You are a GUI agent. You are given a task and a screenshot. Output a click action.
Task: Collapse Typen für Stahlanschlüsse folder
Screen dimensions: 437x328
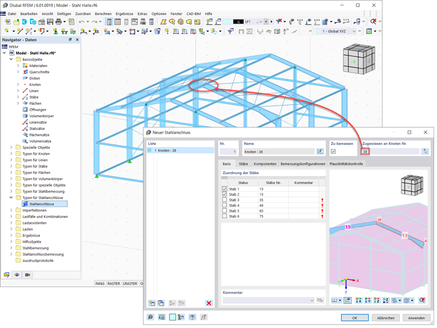[11, 197]
